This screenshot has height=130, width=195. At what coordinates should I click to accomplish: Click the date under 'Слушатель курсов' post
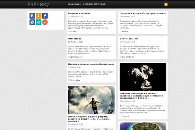[x=127, y=17]
